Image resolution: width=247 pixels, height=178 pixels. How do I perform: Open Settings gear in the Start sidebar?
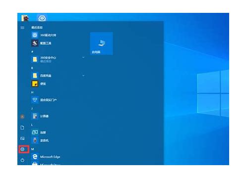pos(22,149)
